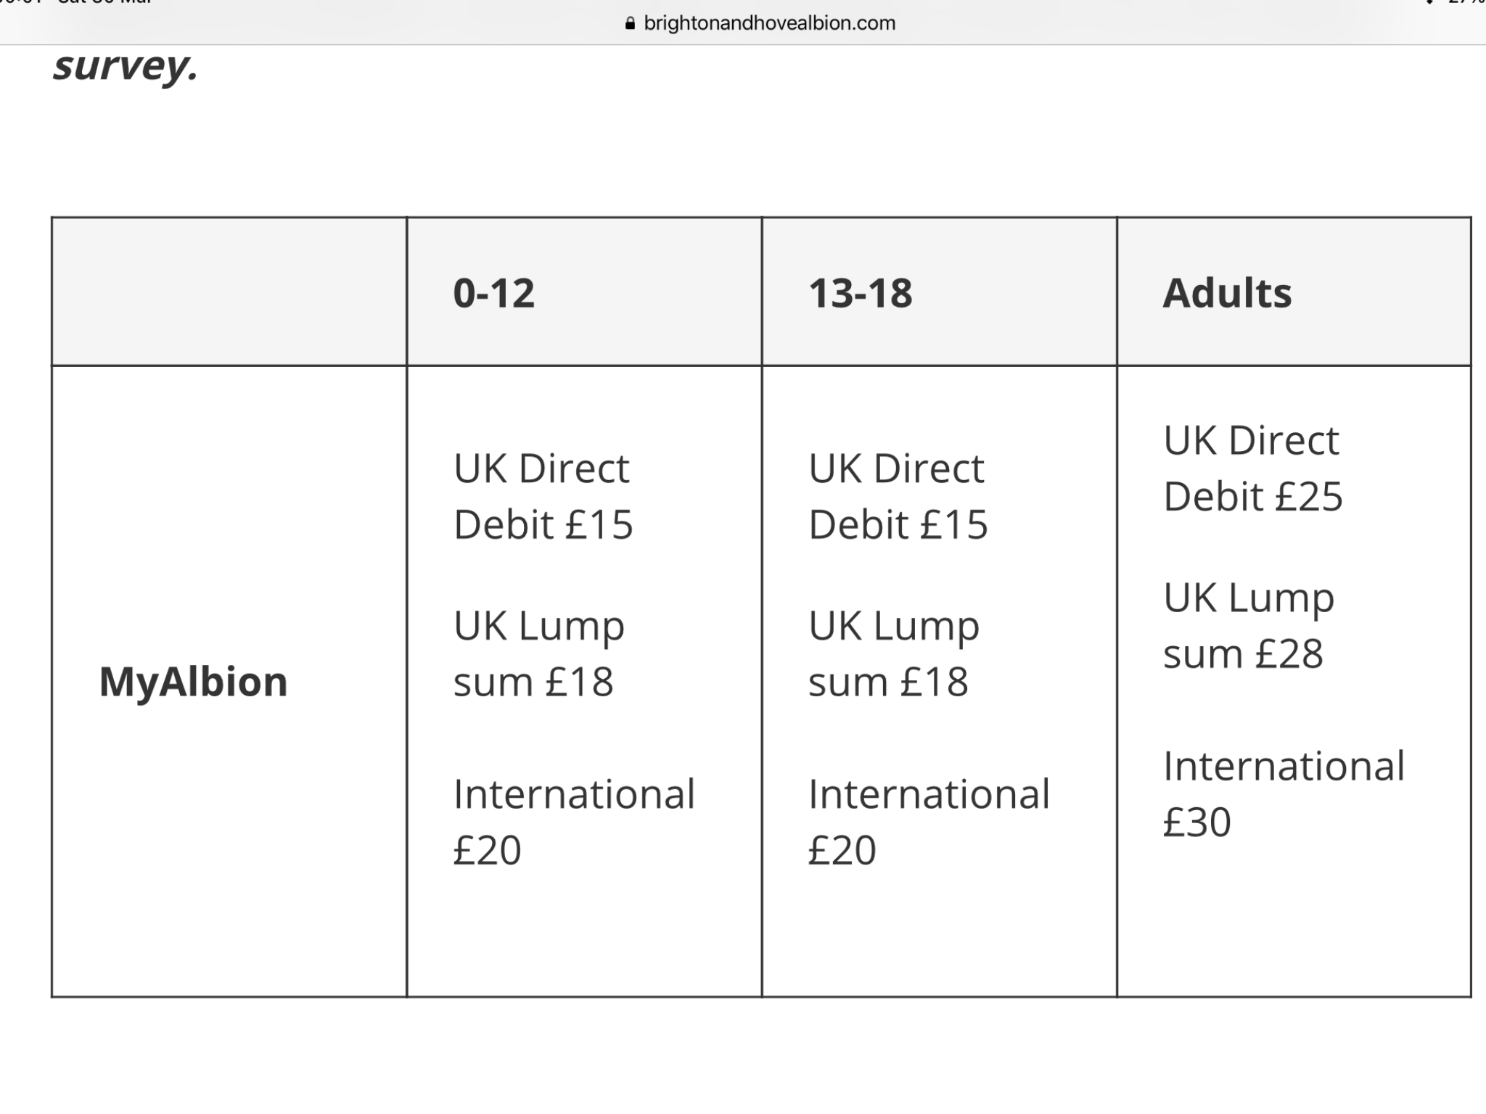
Task: Select the brightonandhovealbion.com address field
Action: pos(760,23)
